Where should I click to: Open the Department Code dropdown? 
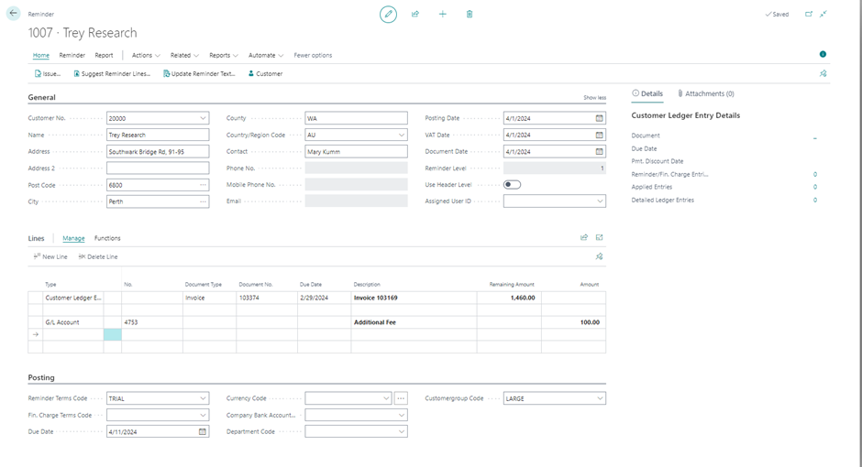point(402,432)
